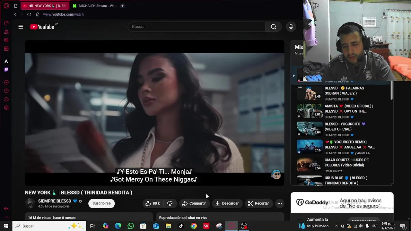Subscribe with the Suscribirse button
The height and width of the screenshot is (231, 411).
tap(101, 203)
